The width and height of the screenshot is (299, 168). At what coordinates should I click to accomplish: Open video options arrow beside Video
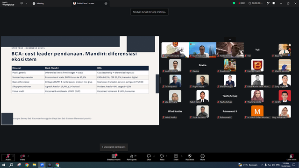click(28, 156)
